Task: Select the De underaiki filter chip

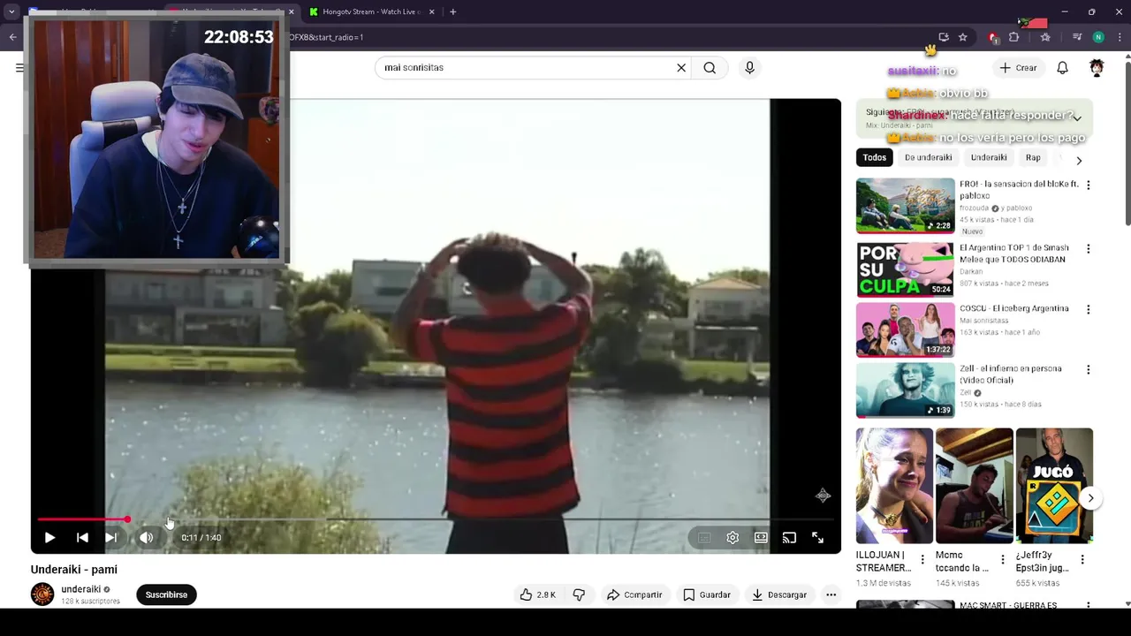Action: (x=928, y=157)
